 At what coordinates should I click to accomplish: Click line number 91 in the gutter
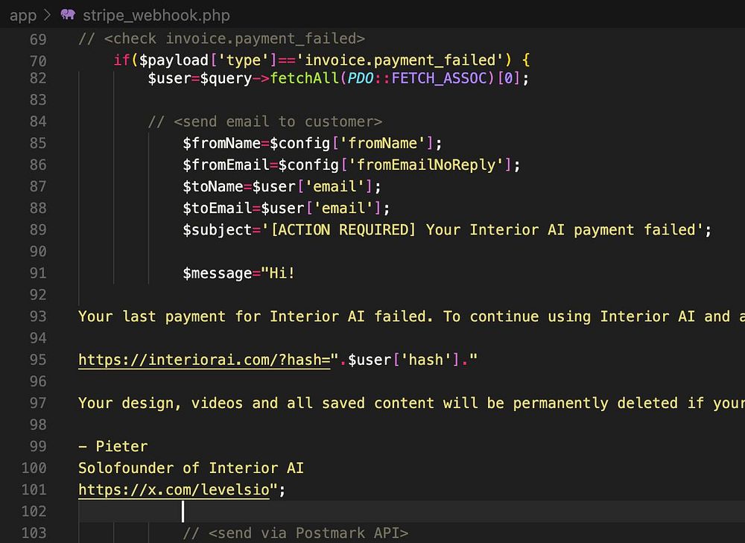(38, 273)
